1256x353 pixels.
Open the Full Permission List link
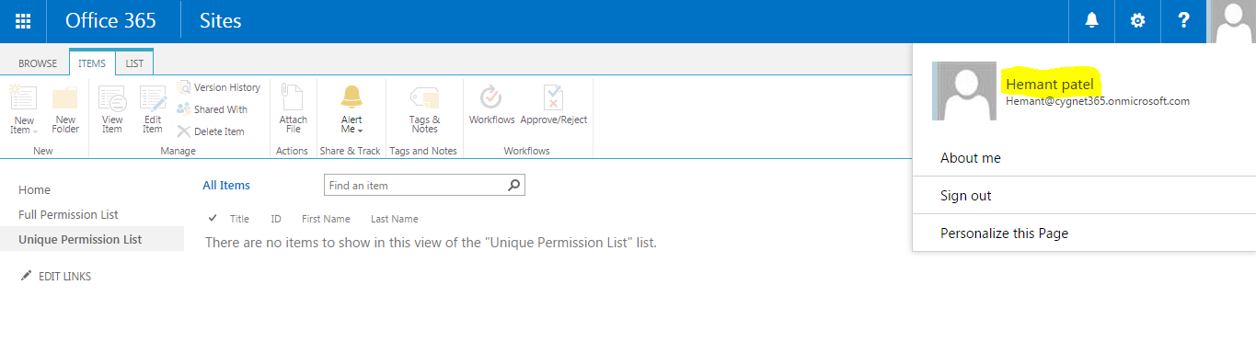pos(68,214)
